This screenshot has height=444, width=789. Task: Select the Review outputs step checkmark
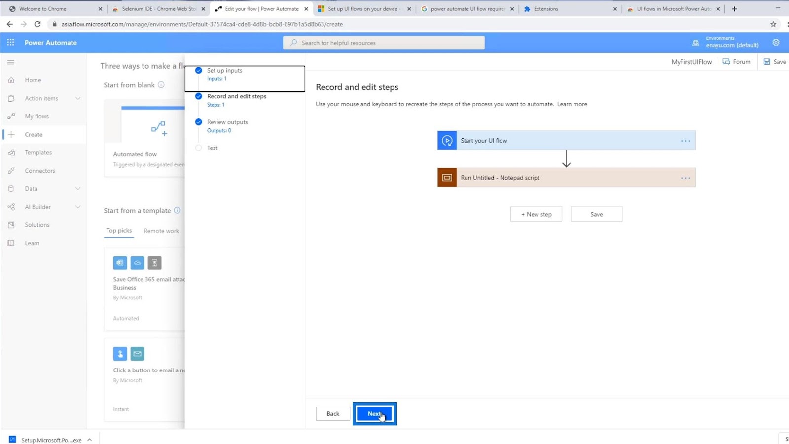[x=198, y=122]
